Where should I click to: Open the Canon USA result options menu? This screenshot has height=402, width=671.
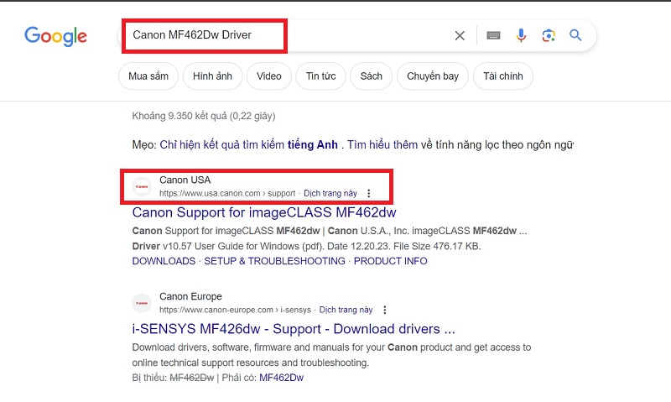[368, 194]
